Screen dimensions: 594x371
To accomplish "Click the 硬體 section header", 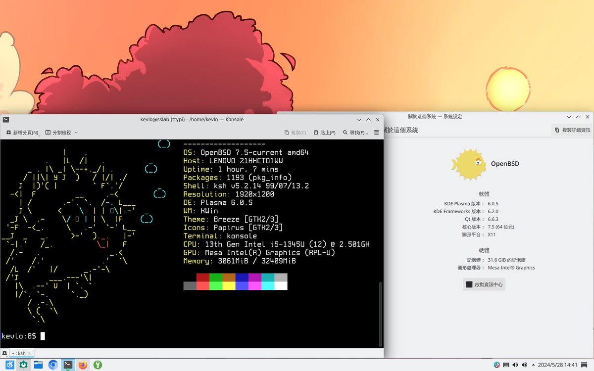I will click(484, 250).
